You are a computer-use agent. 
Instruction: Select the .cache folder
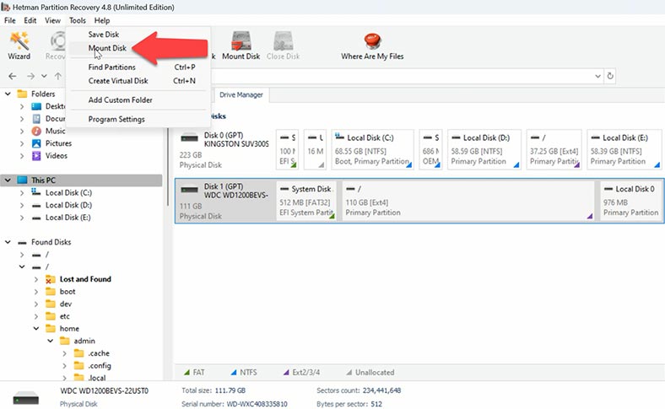(99, 353)
